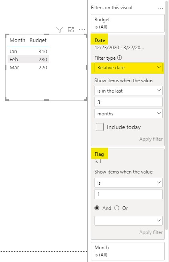Select the And radio button
This screenshot has width=169, height=262.
click(97, 208)
